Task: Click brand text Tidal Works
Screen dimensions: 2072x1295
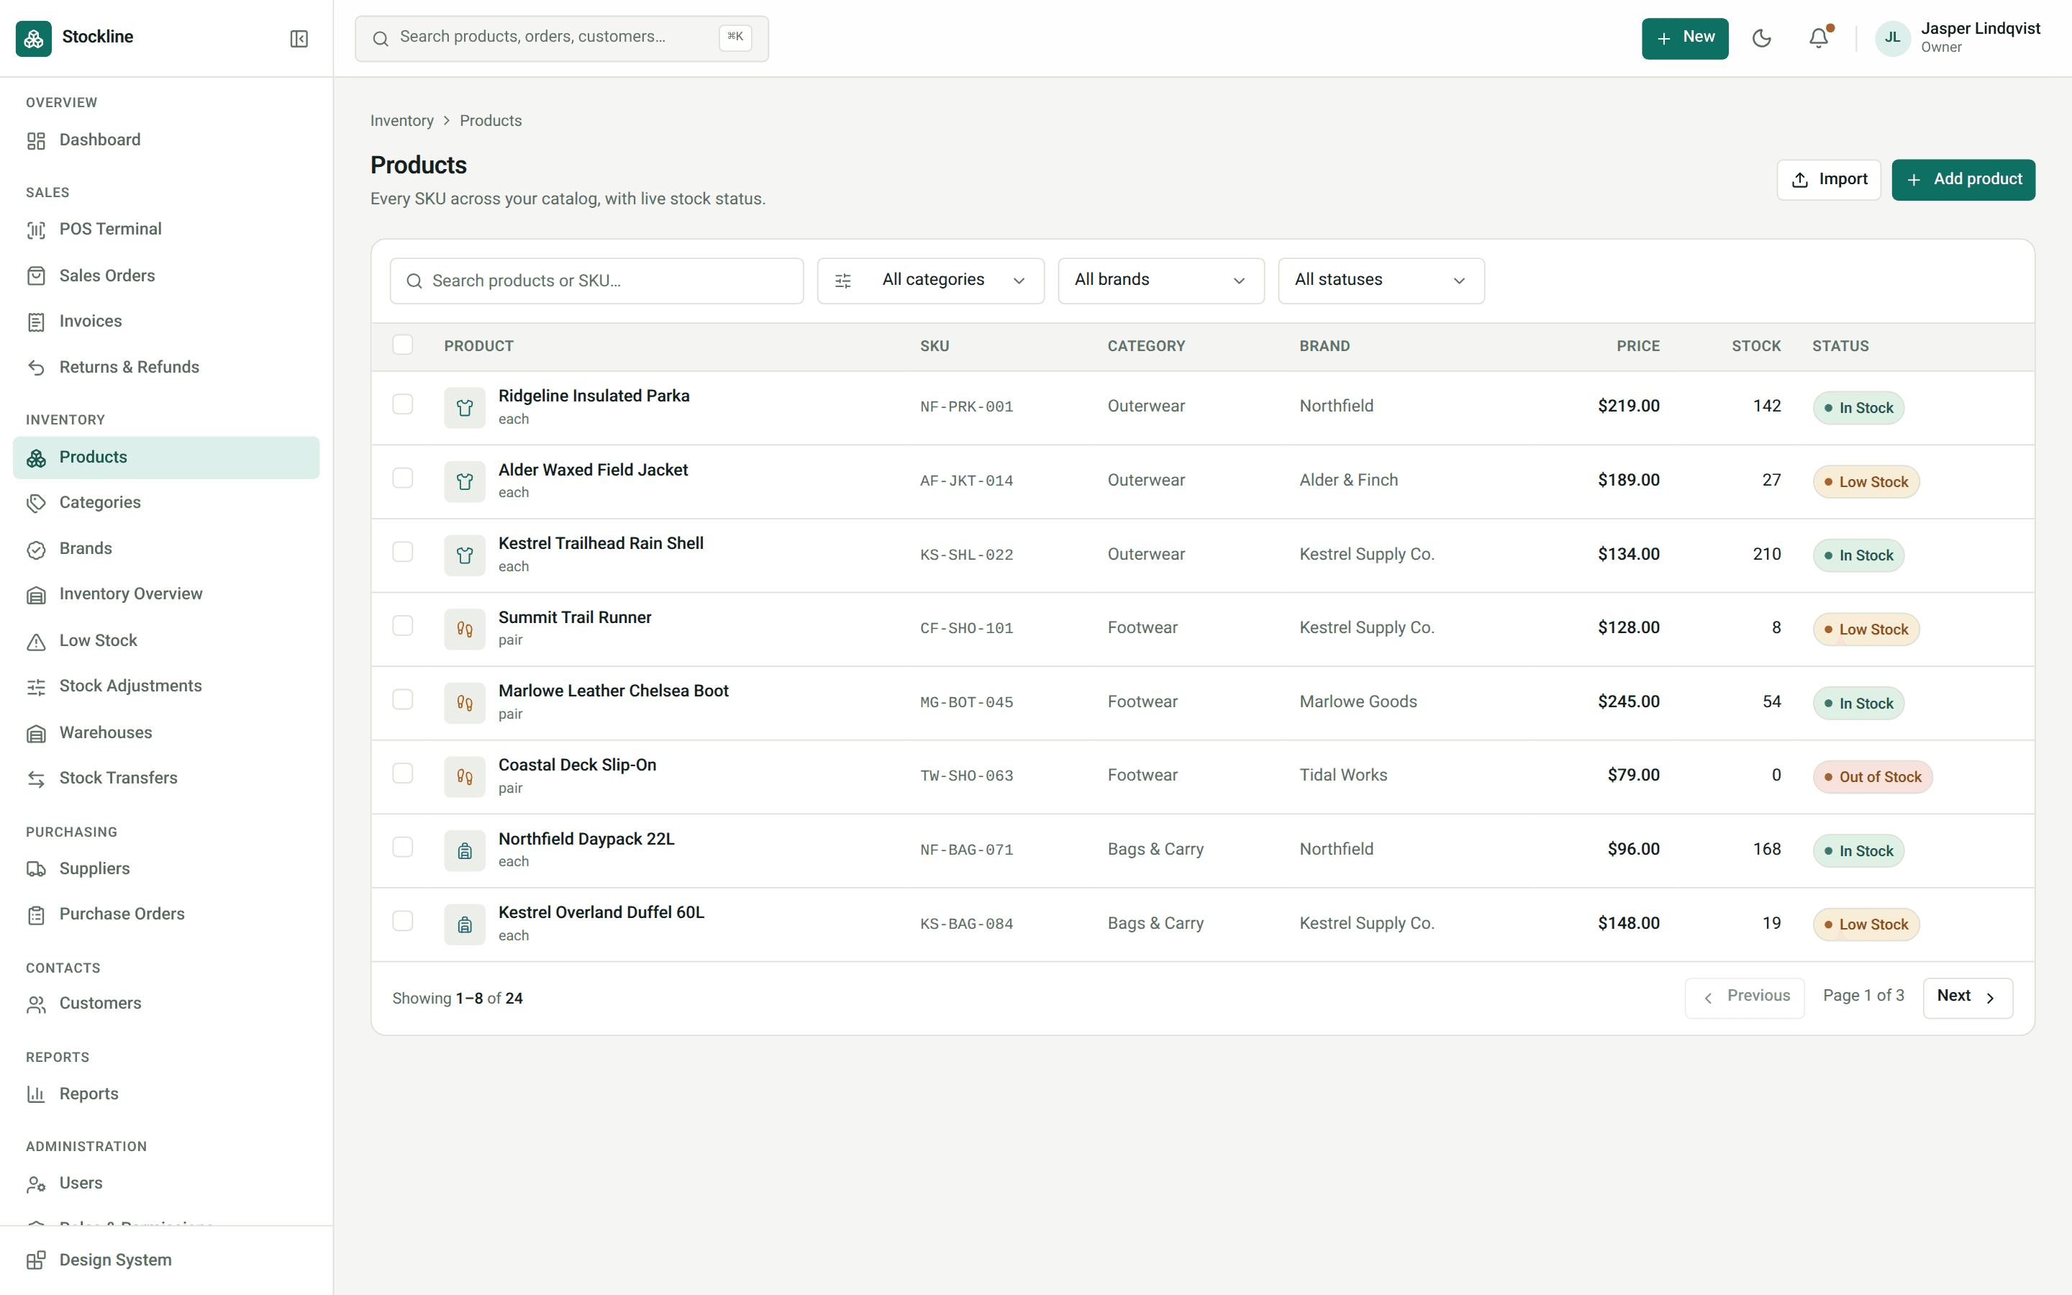Action: coord(1342,775)
